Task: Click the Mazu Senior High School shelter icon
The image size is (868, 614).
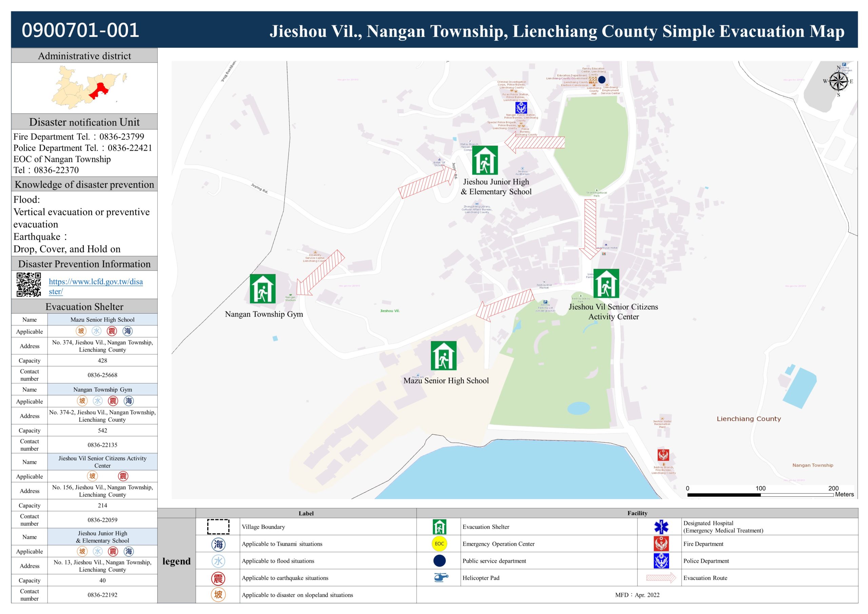Action: tap(443, 355)
